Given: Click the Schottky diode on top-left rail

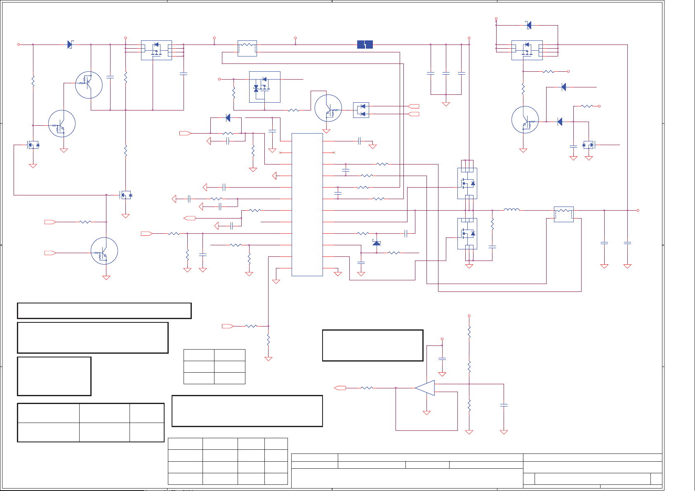Looking at the screenshot, I should [70, 45].
